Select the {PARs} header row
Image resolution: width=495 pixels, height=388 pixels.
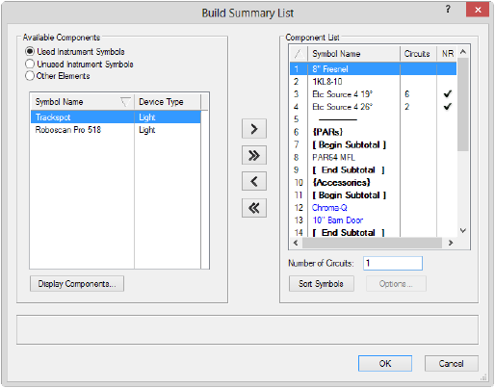click(x=374, y=132)
